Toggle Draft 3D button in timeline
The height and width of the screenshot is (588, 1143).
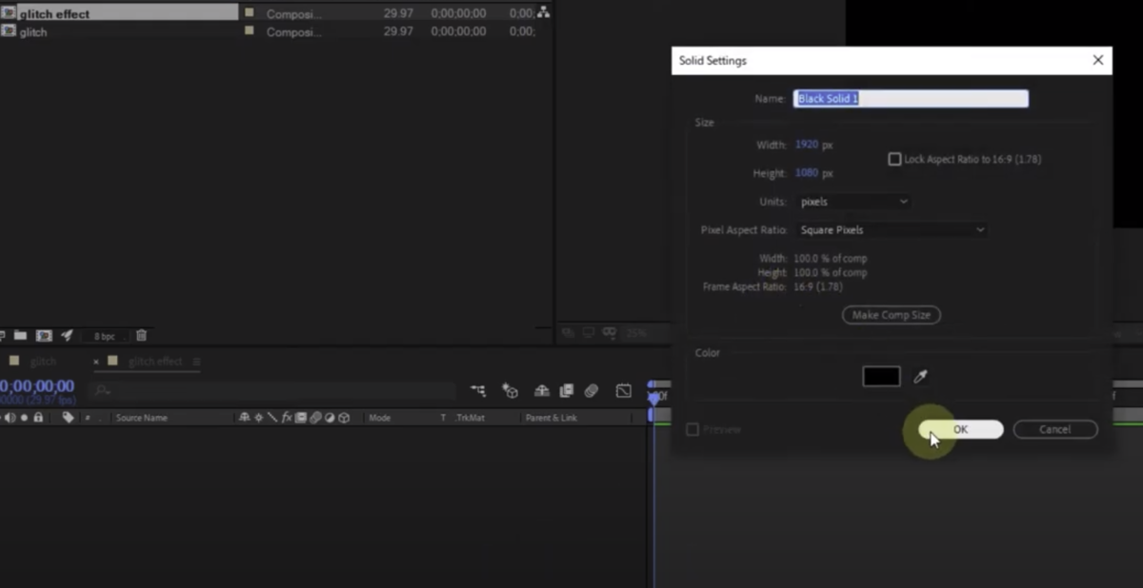511,391
